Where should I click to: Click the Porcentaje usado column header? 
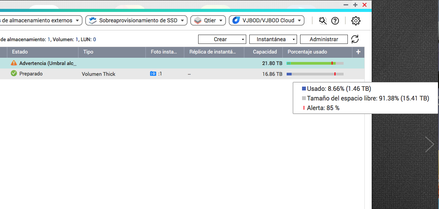[307, 52]
